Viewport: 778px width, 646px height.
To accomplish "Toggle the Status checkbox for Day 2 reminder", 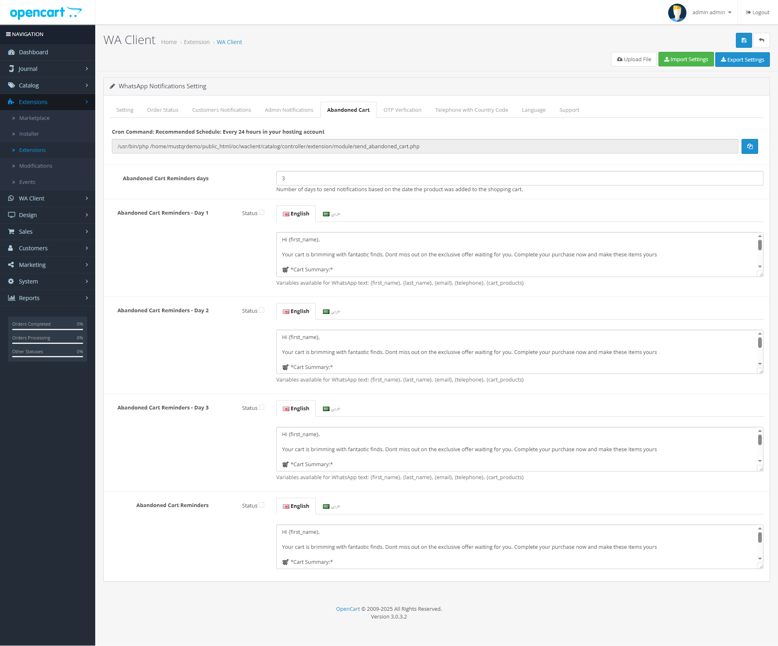I will tap(262, 310).
